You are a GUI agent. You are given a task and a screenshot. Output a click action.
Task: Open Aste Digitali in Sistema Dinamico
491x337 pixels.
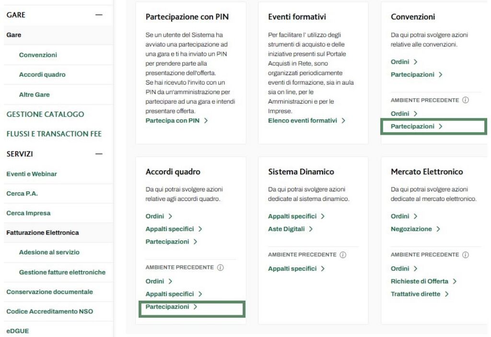pyautogui.click(x=290, y=229)
